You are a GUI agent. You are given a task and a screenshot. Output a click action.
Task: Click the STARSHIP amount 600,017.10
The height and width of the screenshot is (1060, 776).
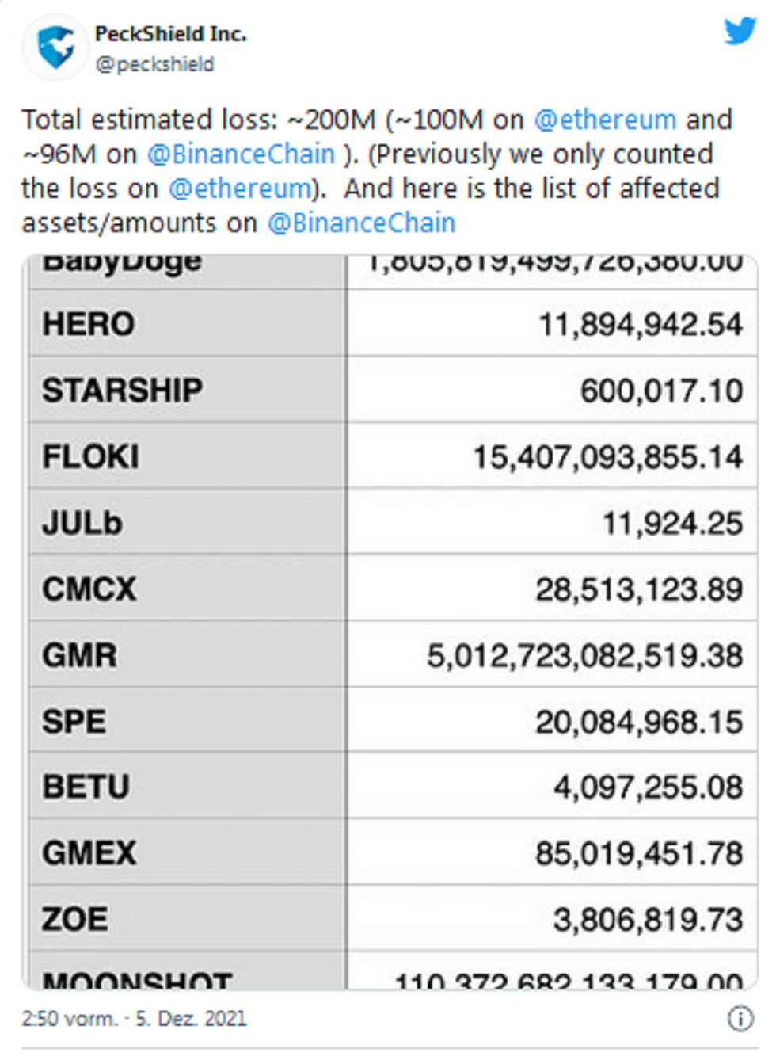click(x=661, y=391)
